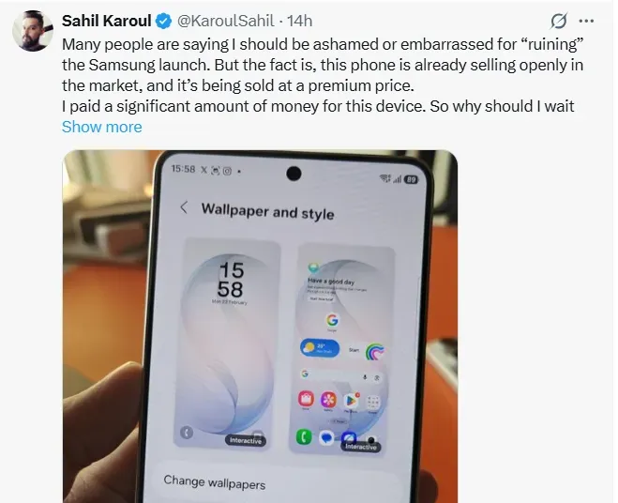Tap the Interactive badge on lock screen preview

coord(246,440)
